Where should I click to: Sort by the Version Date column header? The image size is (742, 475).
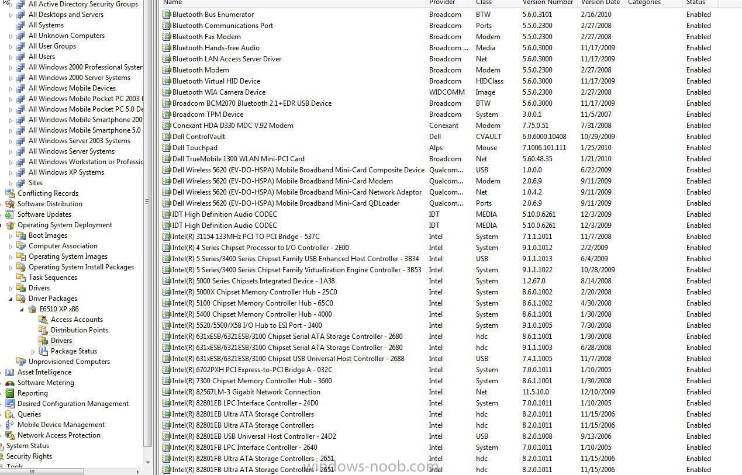(602, 3)
